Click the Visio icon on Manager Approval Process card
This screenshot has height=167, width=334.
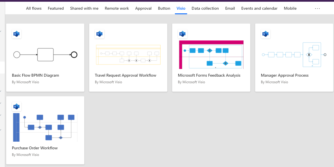265,34
